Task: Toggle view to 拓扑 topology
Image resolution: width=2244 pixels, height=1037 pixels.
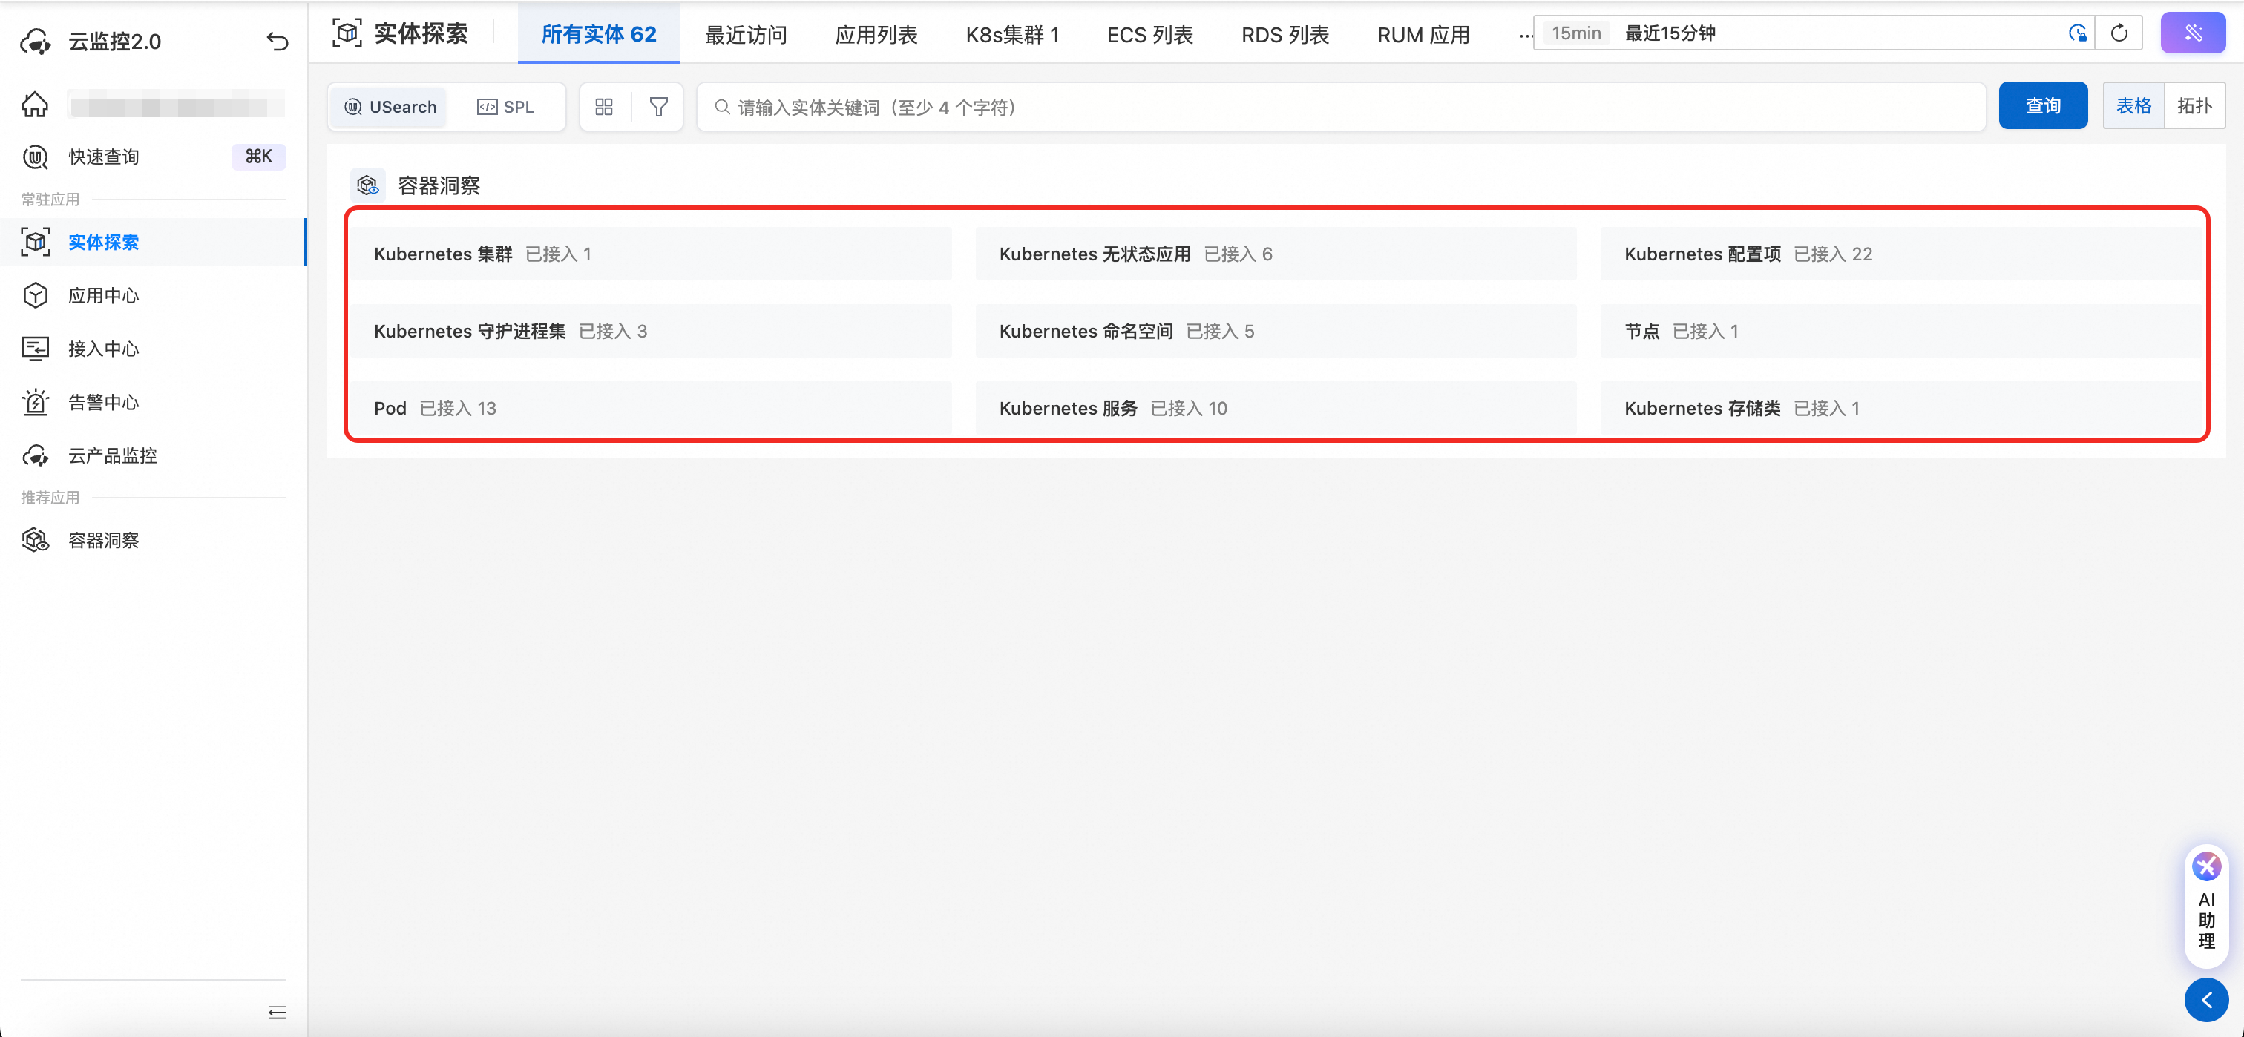Action: (2194, 105)
